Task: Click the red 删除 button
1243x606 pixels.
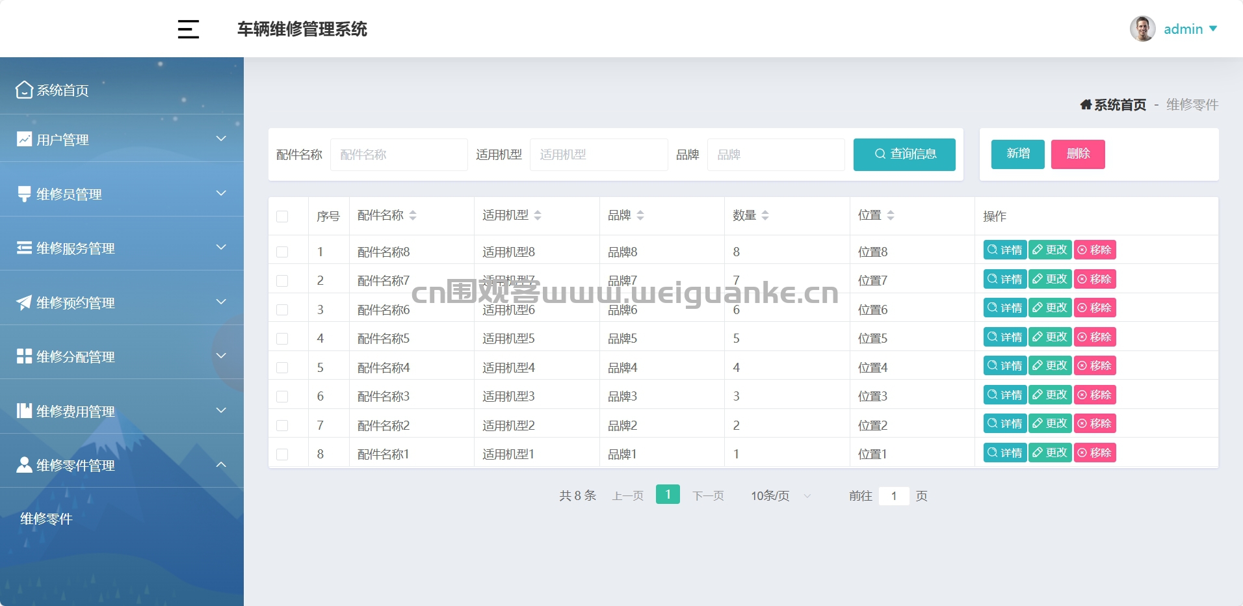Action: pos(1078,154)
